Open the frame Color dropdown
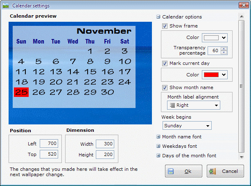 (x=224, y=38)
